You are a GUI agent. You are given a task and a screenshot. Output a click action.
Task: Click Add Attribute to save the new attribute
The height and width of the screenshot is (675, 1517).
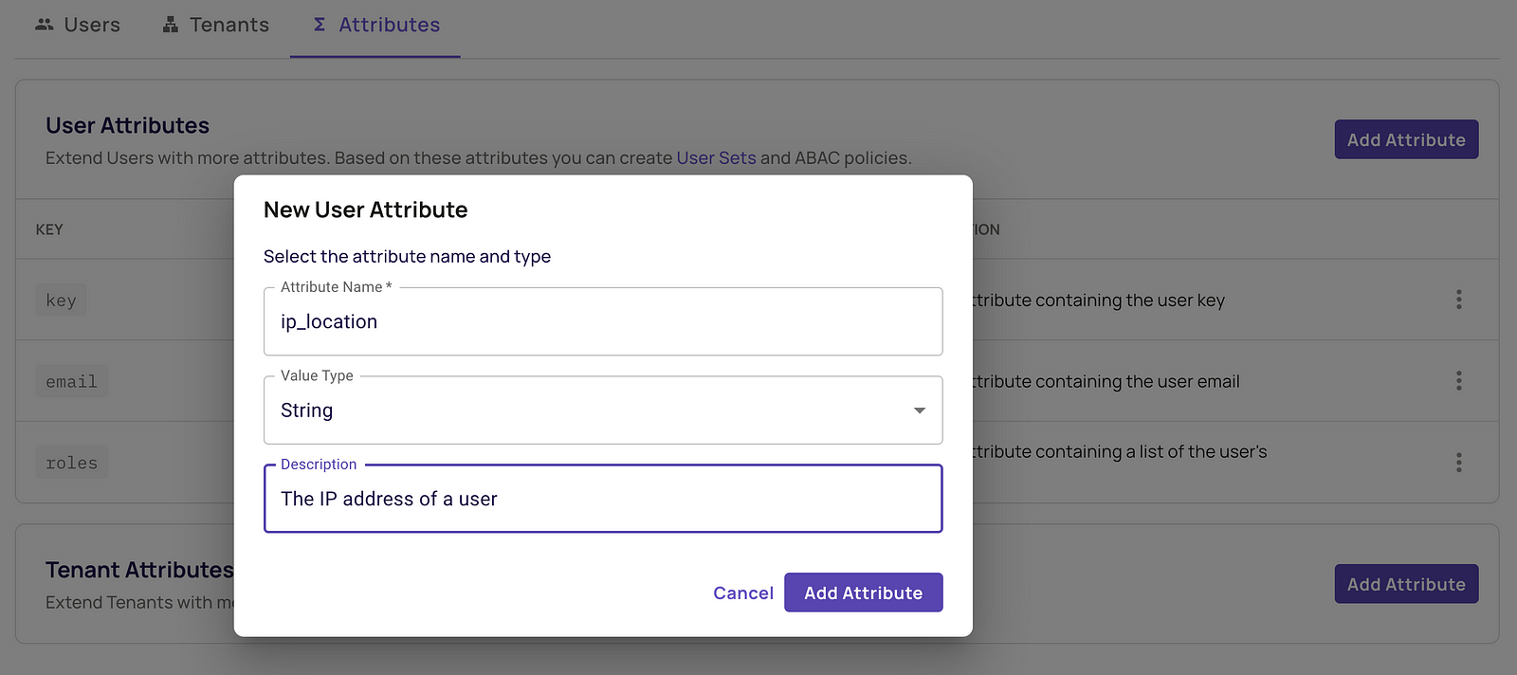point(863,593)
